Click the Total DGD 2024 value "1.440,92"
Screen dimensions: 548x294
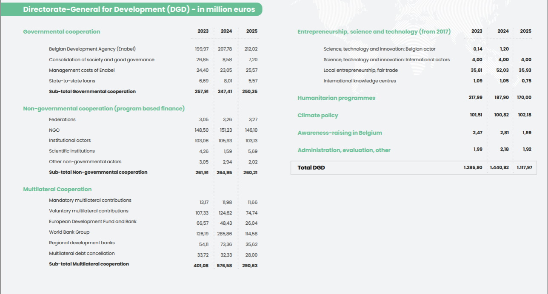tap(499, 167)
